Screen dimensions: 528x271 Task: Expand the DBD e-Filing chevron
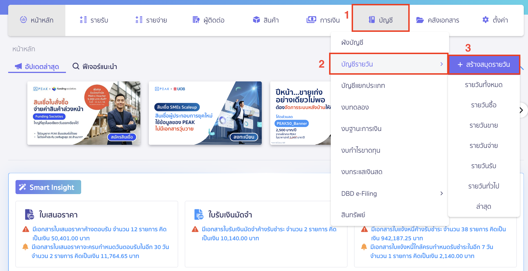click(x=442, y=194)
